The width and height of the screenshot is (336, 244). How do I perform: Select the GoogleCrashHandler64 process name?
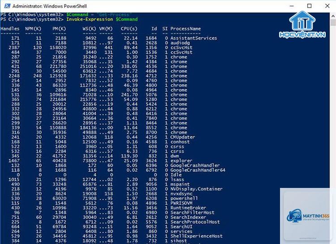[x=198, y=170]
